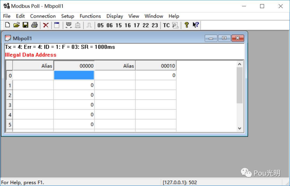
Task: Open the Functions menu
Action: click(x=90, y=16)
